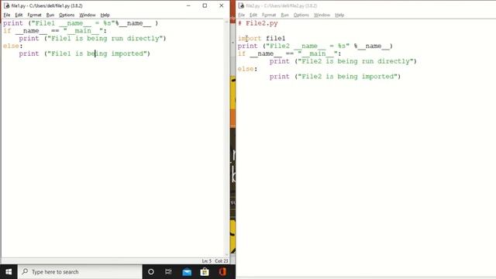Click the IDLE icon in file1.py title bar
This screenshot has height=279, width=496.
[6, 5]
